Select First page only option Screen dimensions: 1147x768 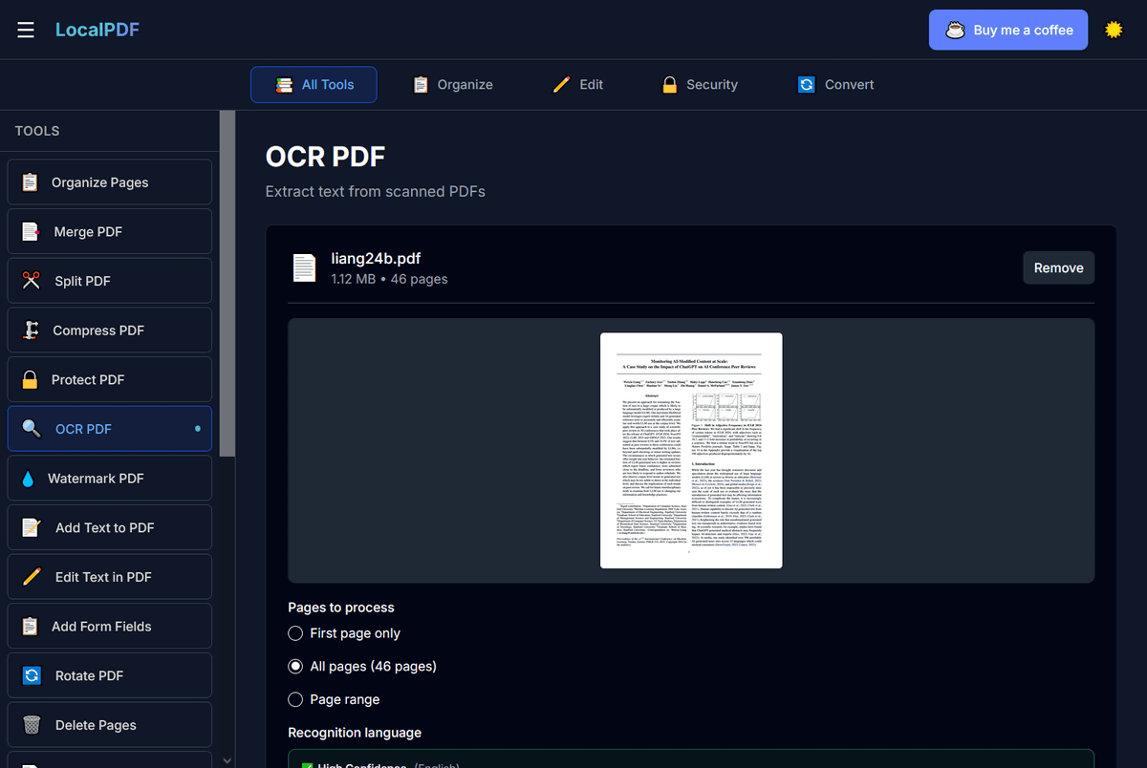295,633
